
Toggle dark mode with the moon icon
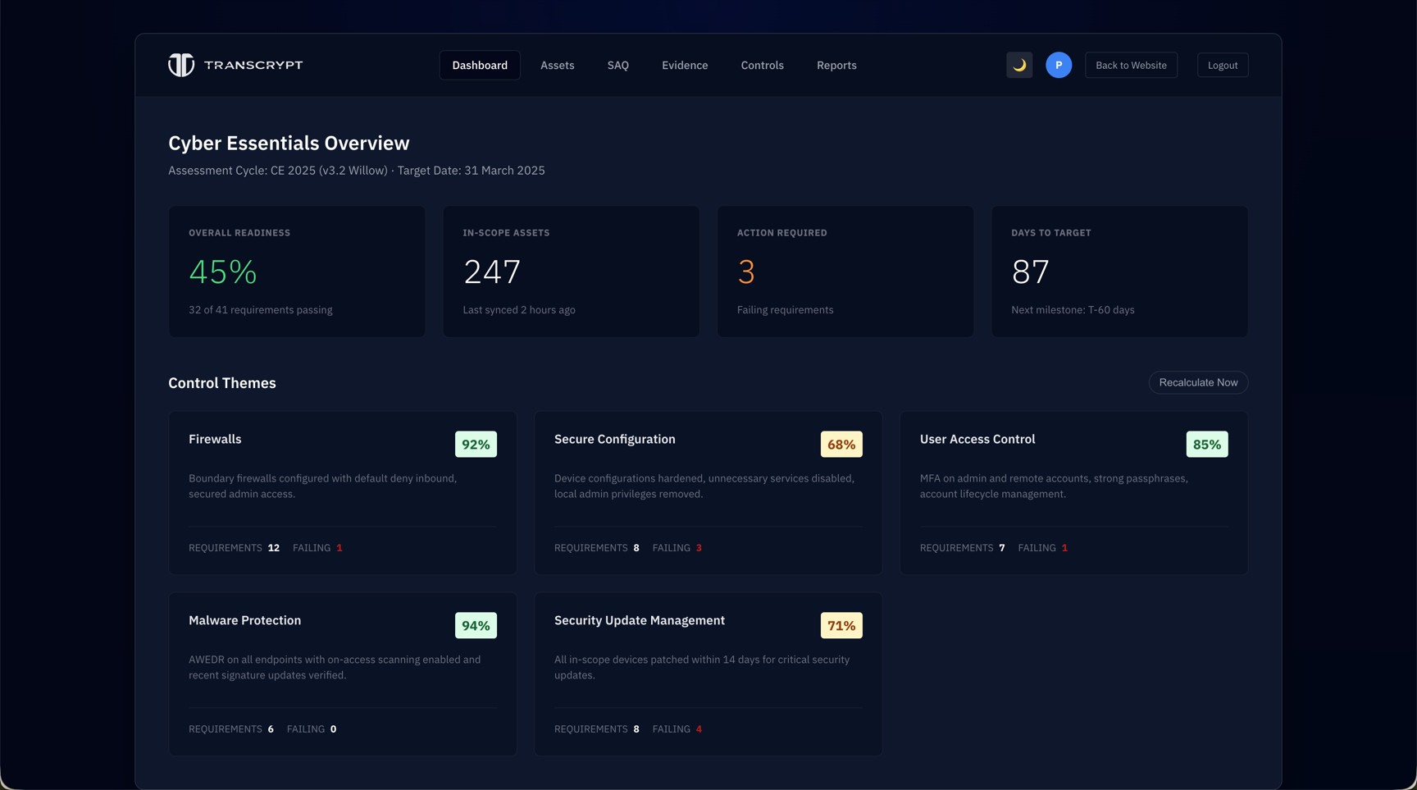(x=1018, y=65)
